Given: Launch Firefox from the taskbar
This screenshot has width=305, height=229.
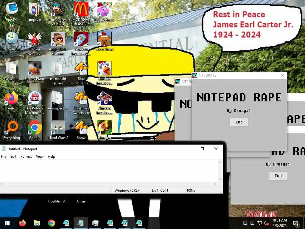Looking at the screenshot, I should pyautogui.click(x=22, y=223).
